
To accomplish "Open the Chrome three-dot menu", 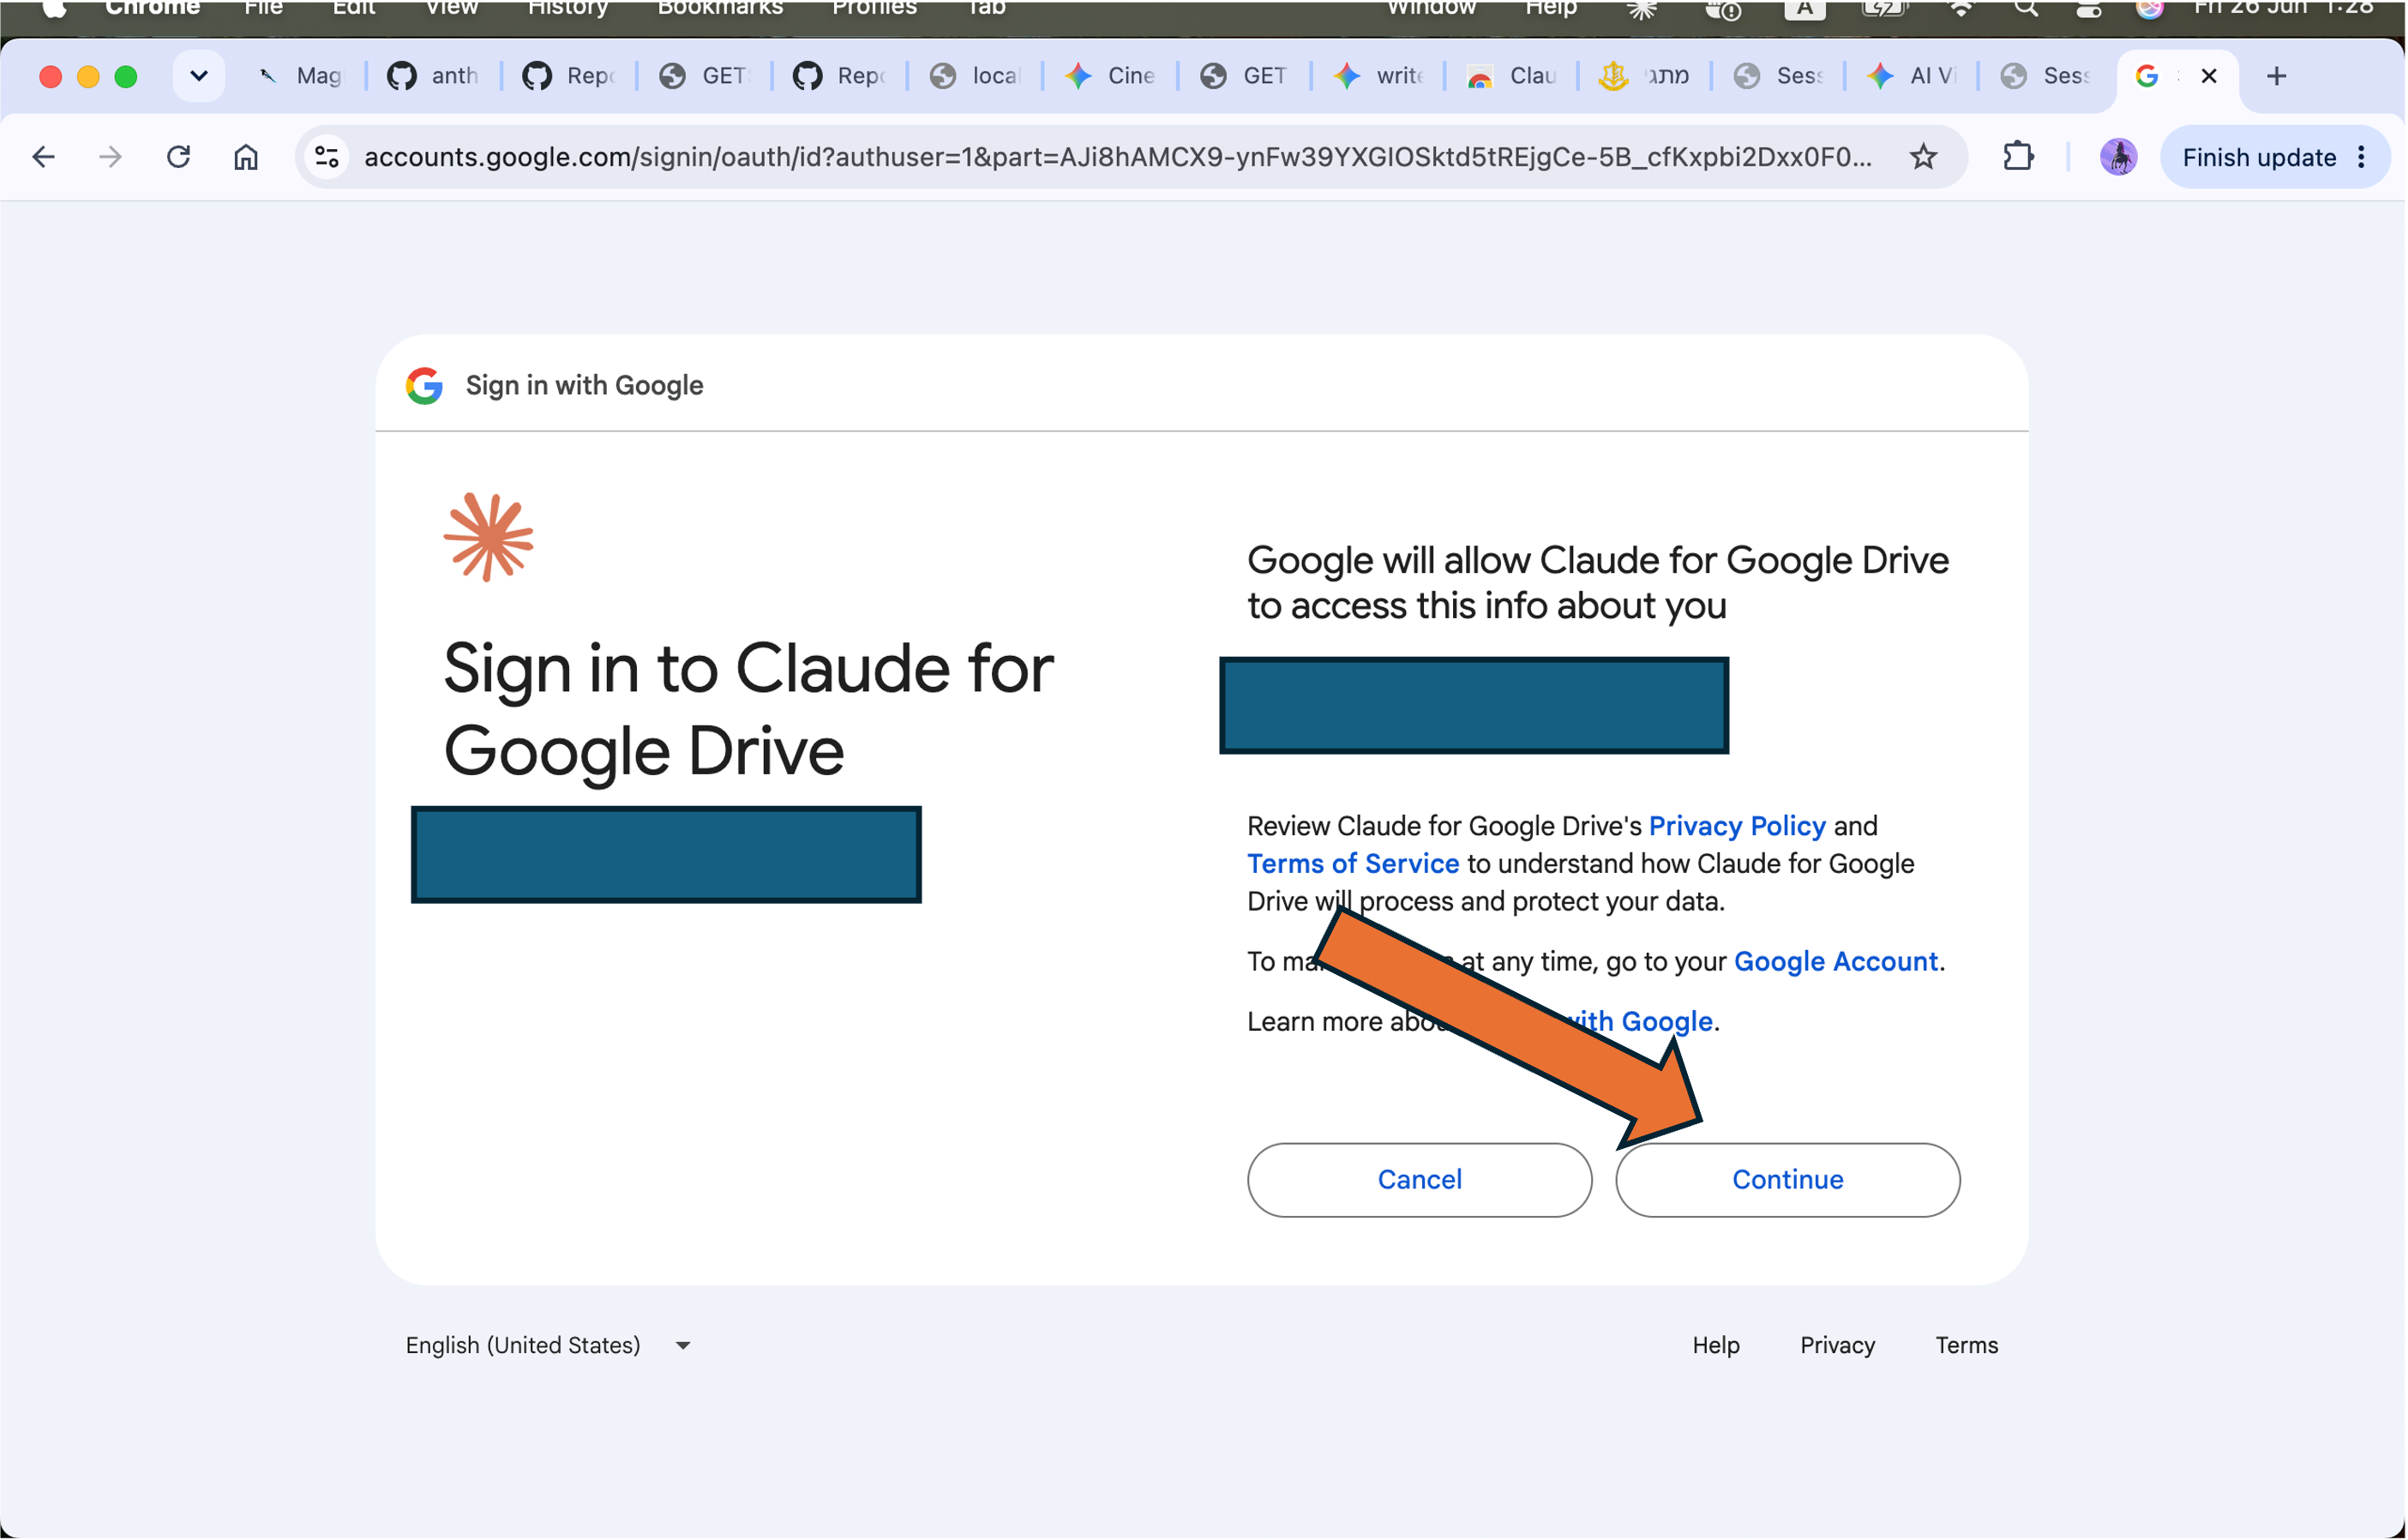I will click(x=2361, y=157).
